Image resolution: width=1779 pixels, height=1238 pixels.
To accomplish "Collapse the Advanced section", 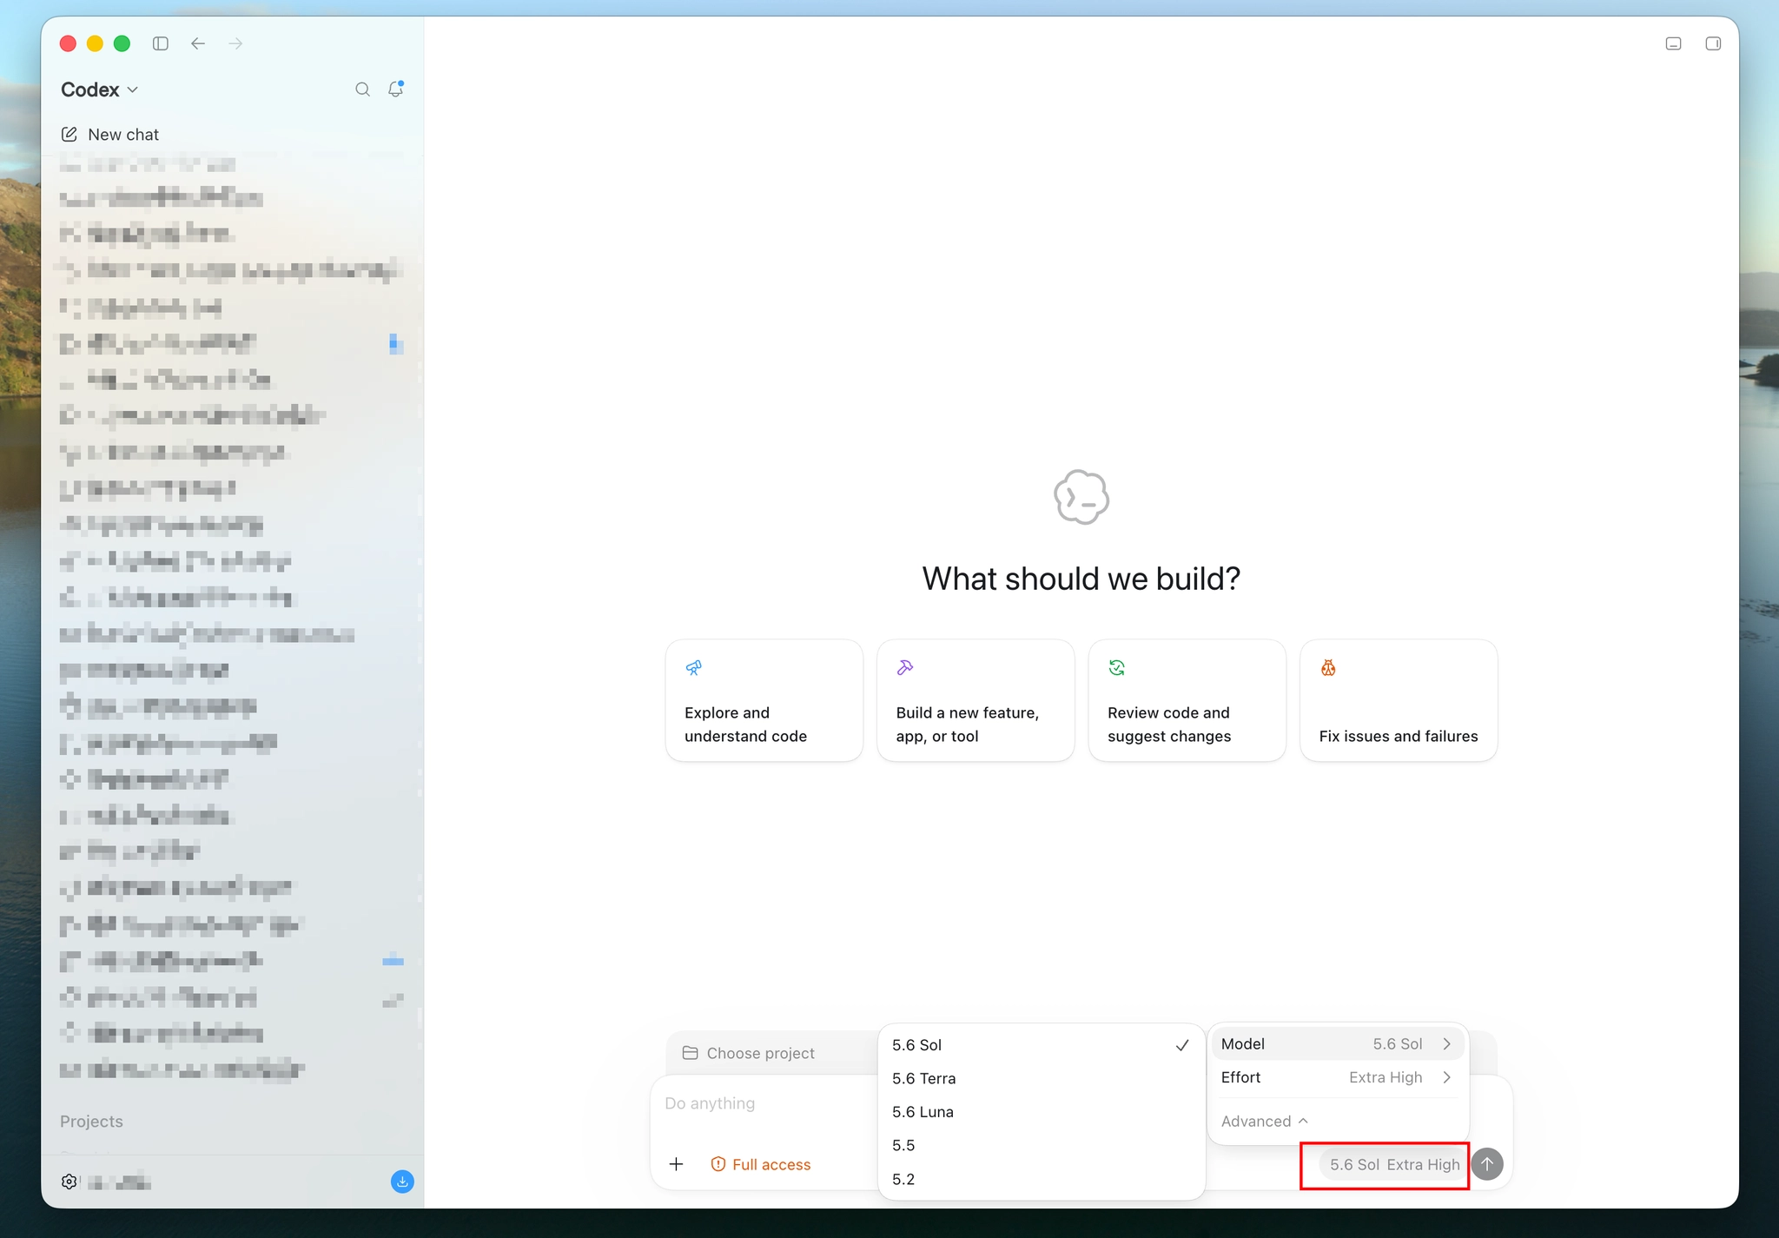I will tap(1265, 1121).
